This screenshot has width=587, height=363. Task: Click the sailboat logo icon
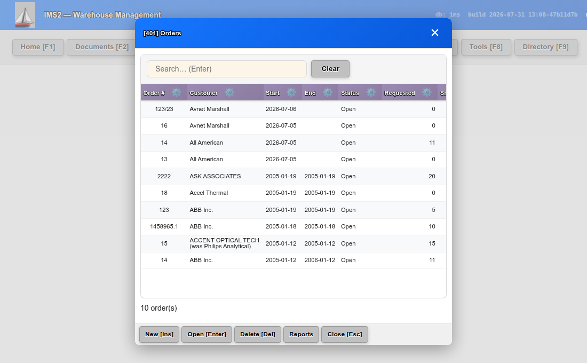[25, 15]
